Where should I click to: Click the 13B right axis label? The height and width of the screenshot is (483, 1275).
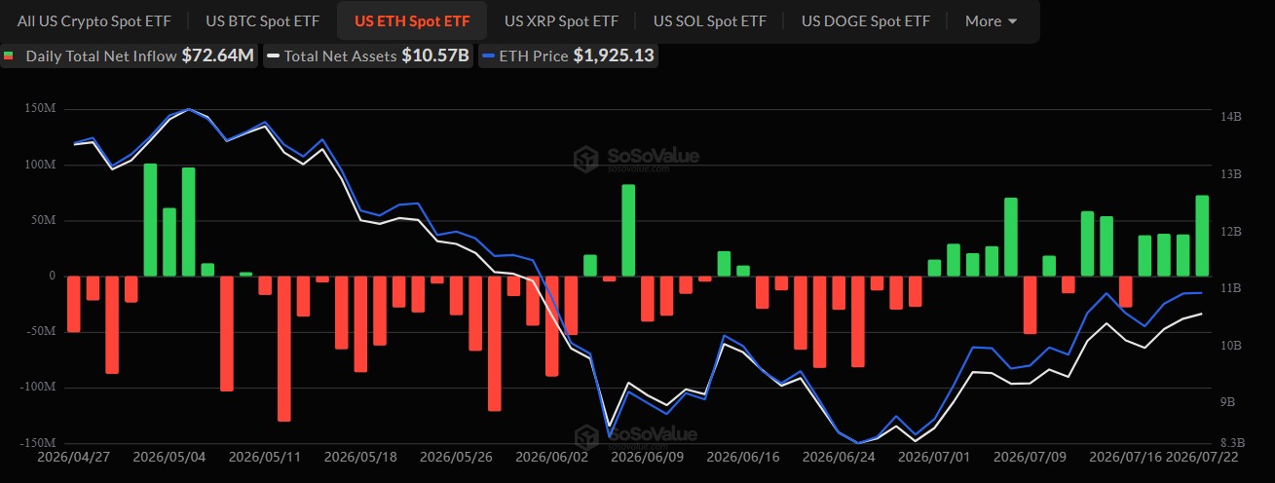1230,173
